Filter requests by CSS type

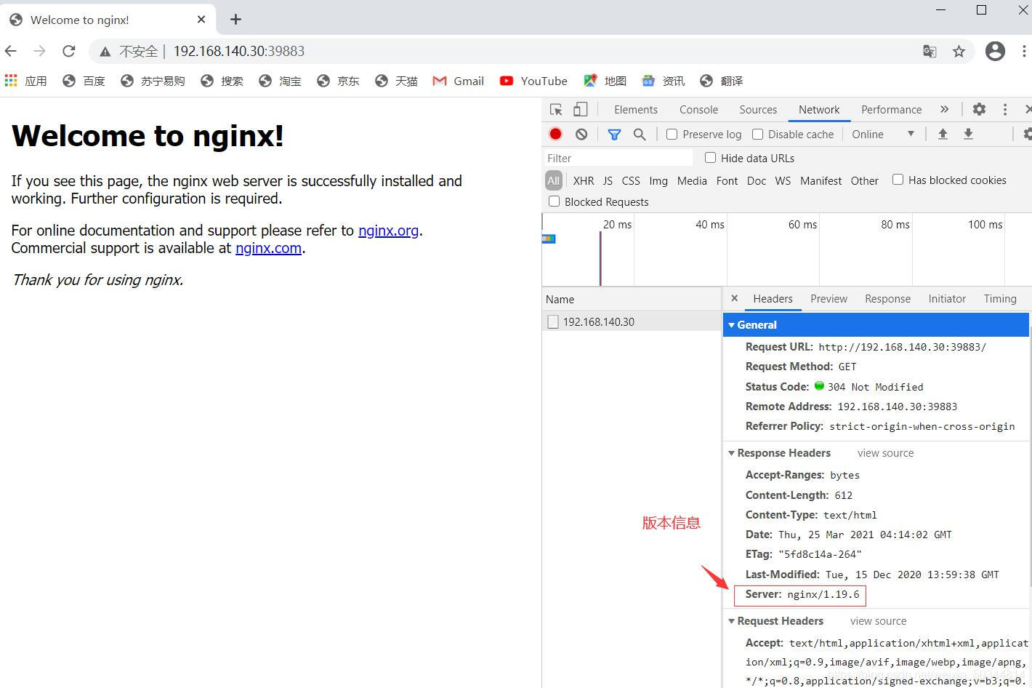tap(631, 180)
